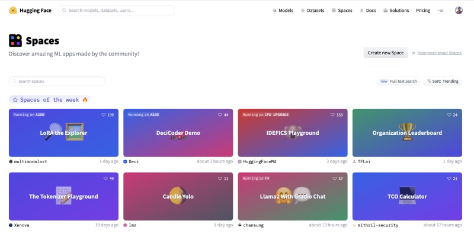The width and height of the screenshot is (474, 243).
Task: Open the Datasets navigation item
Action: tap(312, 10)
